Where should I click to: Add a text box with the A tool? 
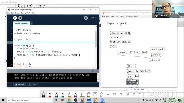tap(108, 94)
